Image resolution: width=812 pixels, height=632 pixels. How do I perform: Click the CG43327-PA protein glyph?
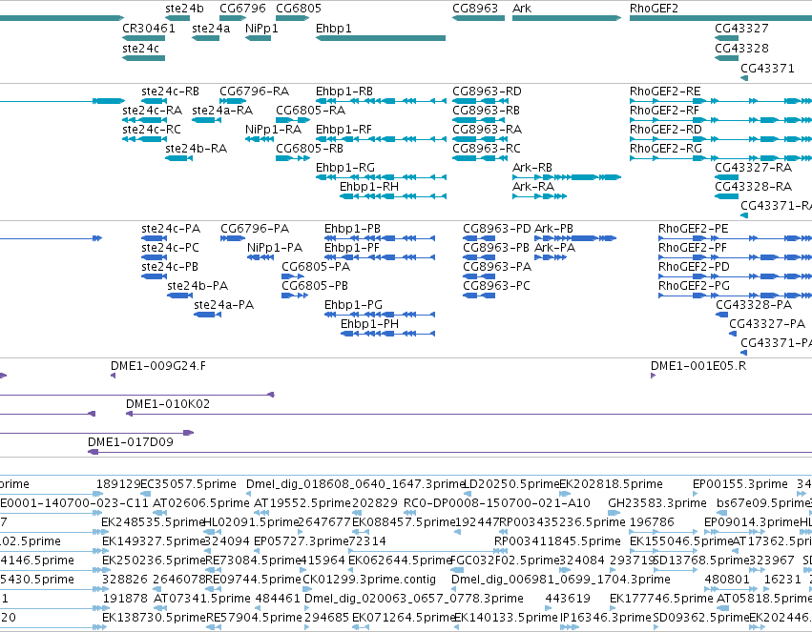coord(733,334)
